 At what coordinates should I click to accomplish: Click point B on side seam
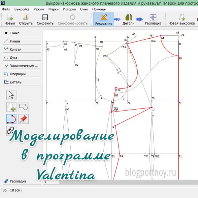click(115, 126)
